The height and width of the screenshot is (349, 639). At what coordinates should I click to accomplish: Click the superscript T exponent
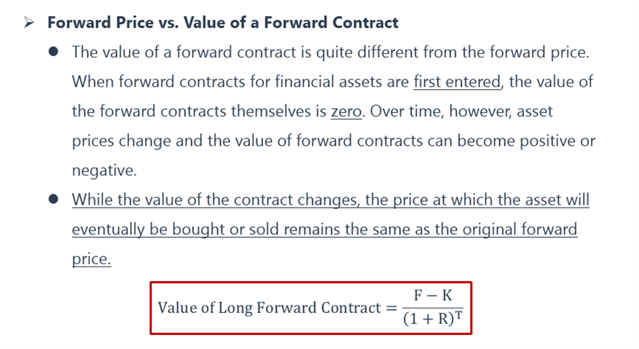(x=459, y=314)
